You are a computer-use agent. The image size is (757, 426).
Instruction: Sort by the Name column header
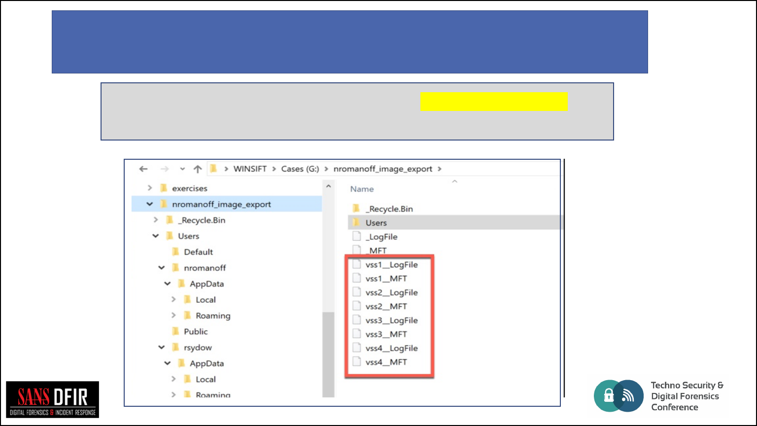(x=362, y=189)
